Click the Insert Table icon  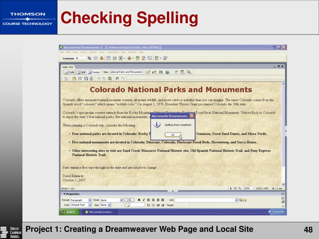pos(109,58)
